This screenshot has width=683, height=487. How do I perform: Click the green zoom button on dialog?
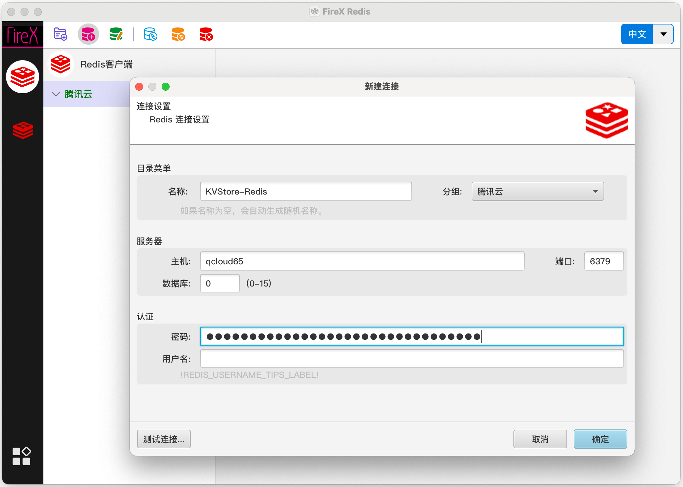pos(166,87)
